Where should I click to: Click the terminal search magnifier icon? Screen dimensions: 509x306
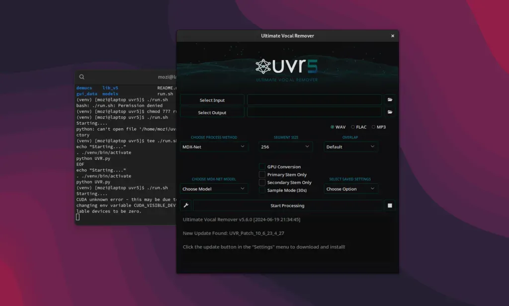coord(82,76)
